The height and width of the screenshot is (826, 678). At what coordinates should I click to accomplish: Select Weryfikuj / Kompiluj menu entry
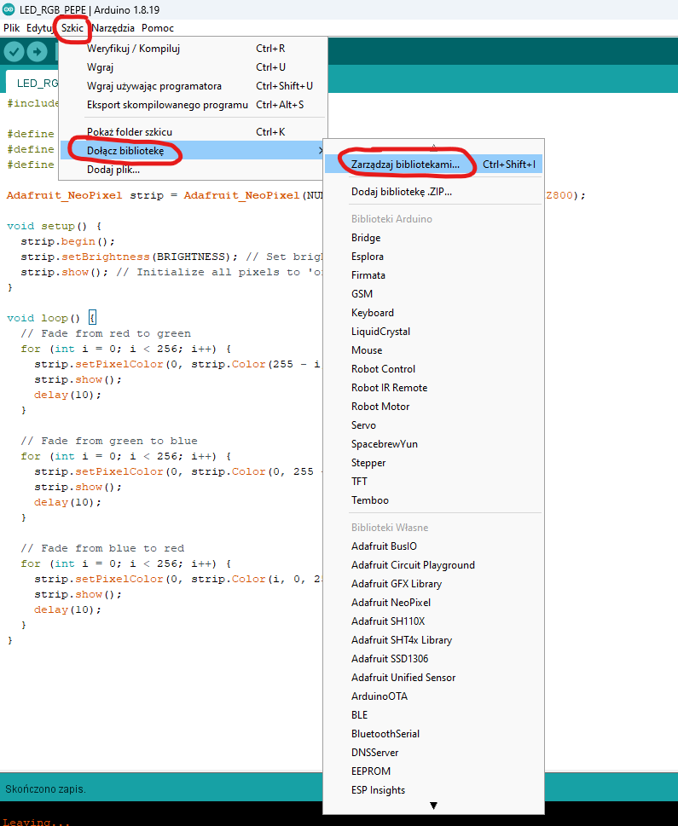point(194,49)
